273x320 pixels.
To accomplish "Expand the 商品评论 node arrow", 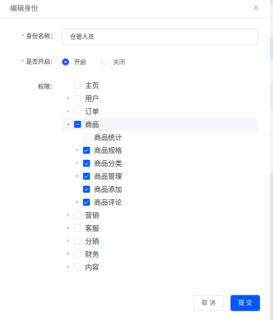I will 77,202.
